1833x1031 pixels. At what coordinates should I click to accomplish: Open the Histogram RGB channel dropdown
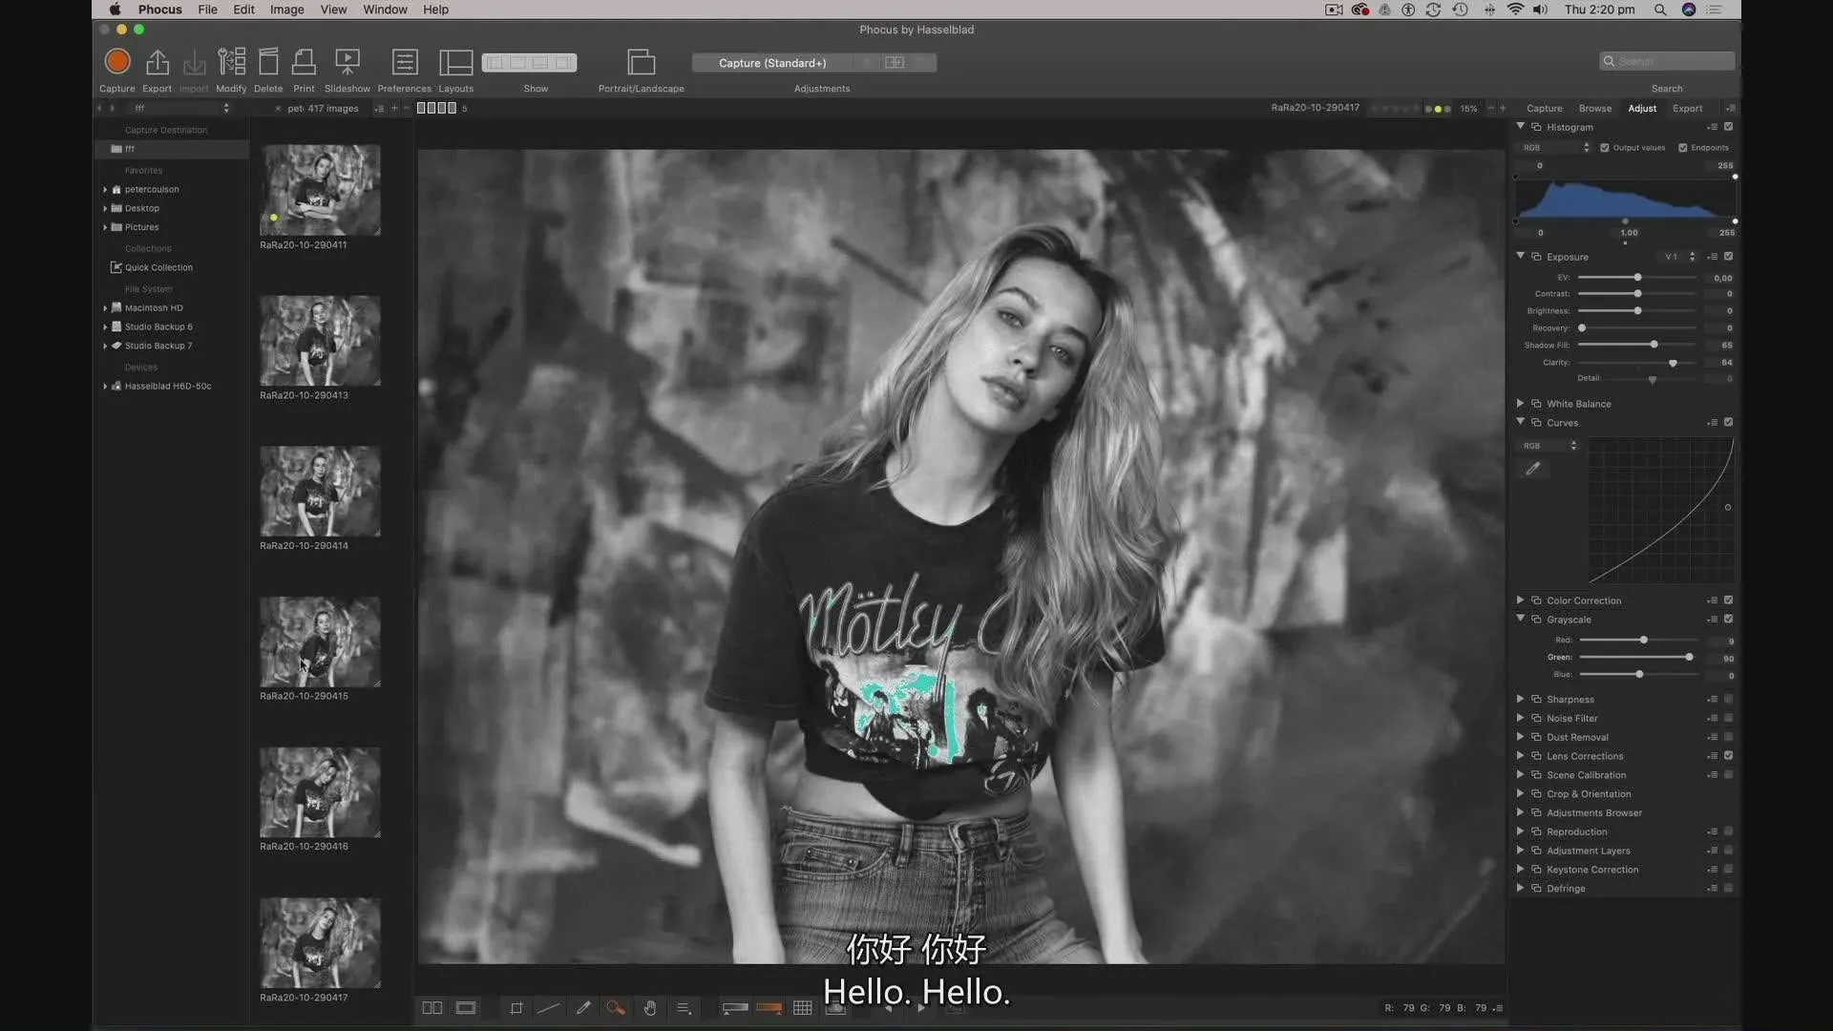coord(1555,148)
